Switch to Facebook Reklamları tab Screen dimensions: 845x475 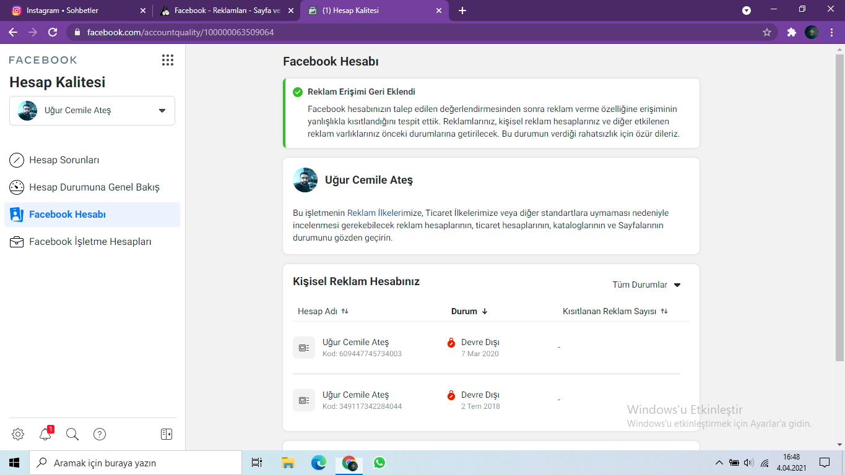(225, 11)
